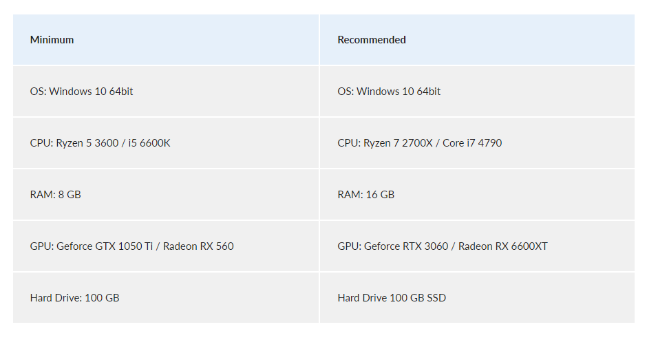
Task: Click the Core i7 4790 text
Action: (x=472, y=142)
